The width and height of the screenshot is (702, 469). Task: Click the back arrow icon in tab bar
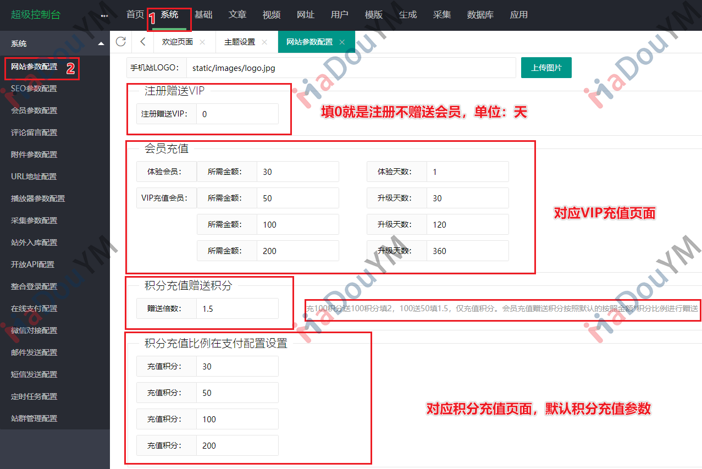click(143, 42)
